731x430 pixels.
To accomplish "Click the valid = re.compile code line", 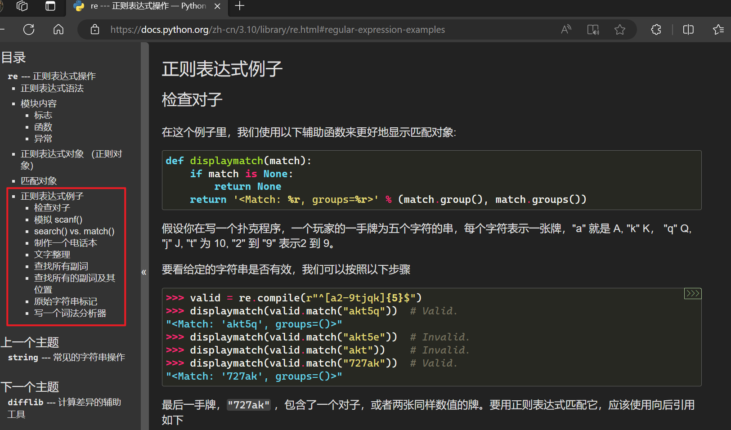I will (x=293, y=298).
